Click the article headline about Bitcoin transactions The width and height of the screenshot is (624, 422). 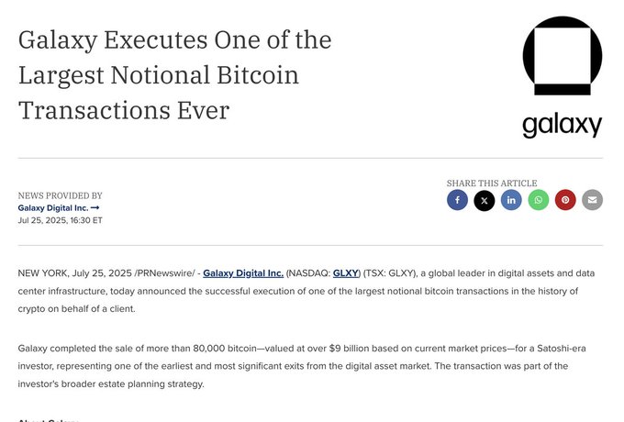pyautogui.click(x=174, y=75)
